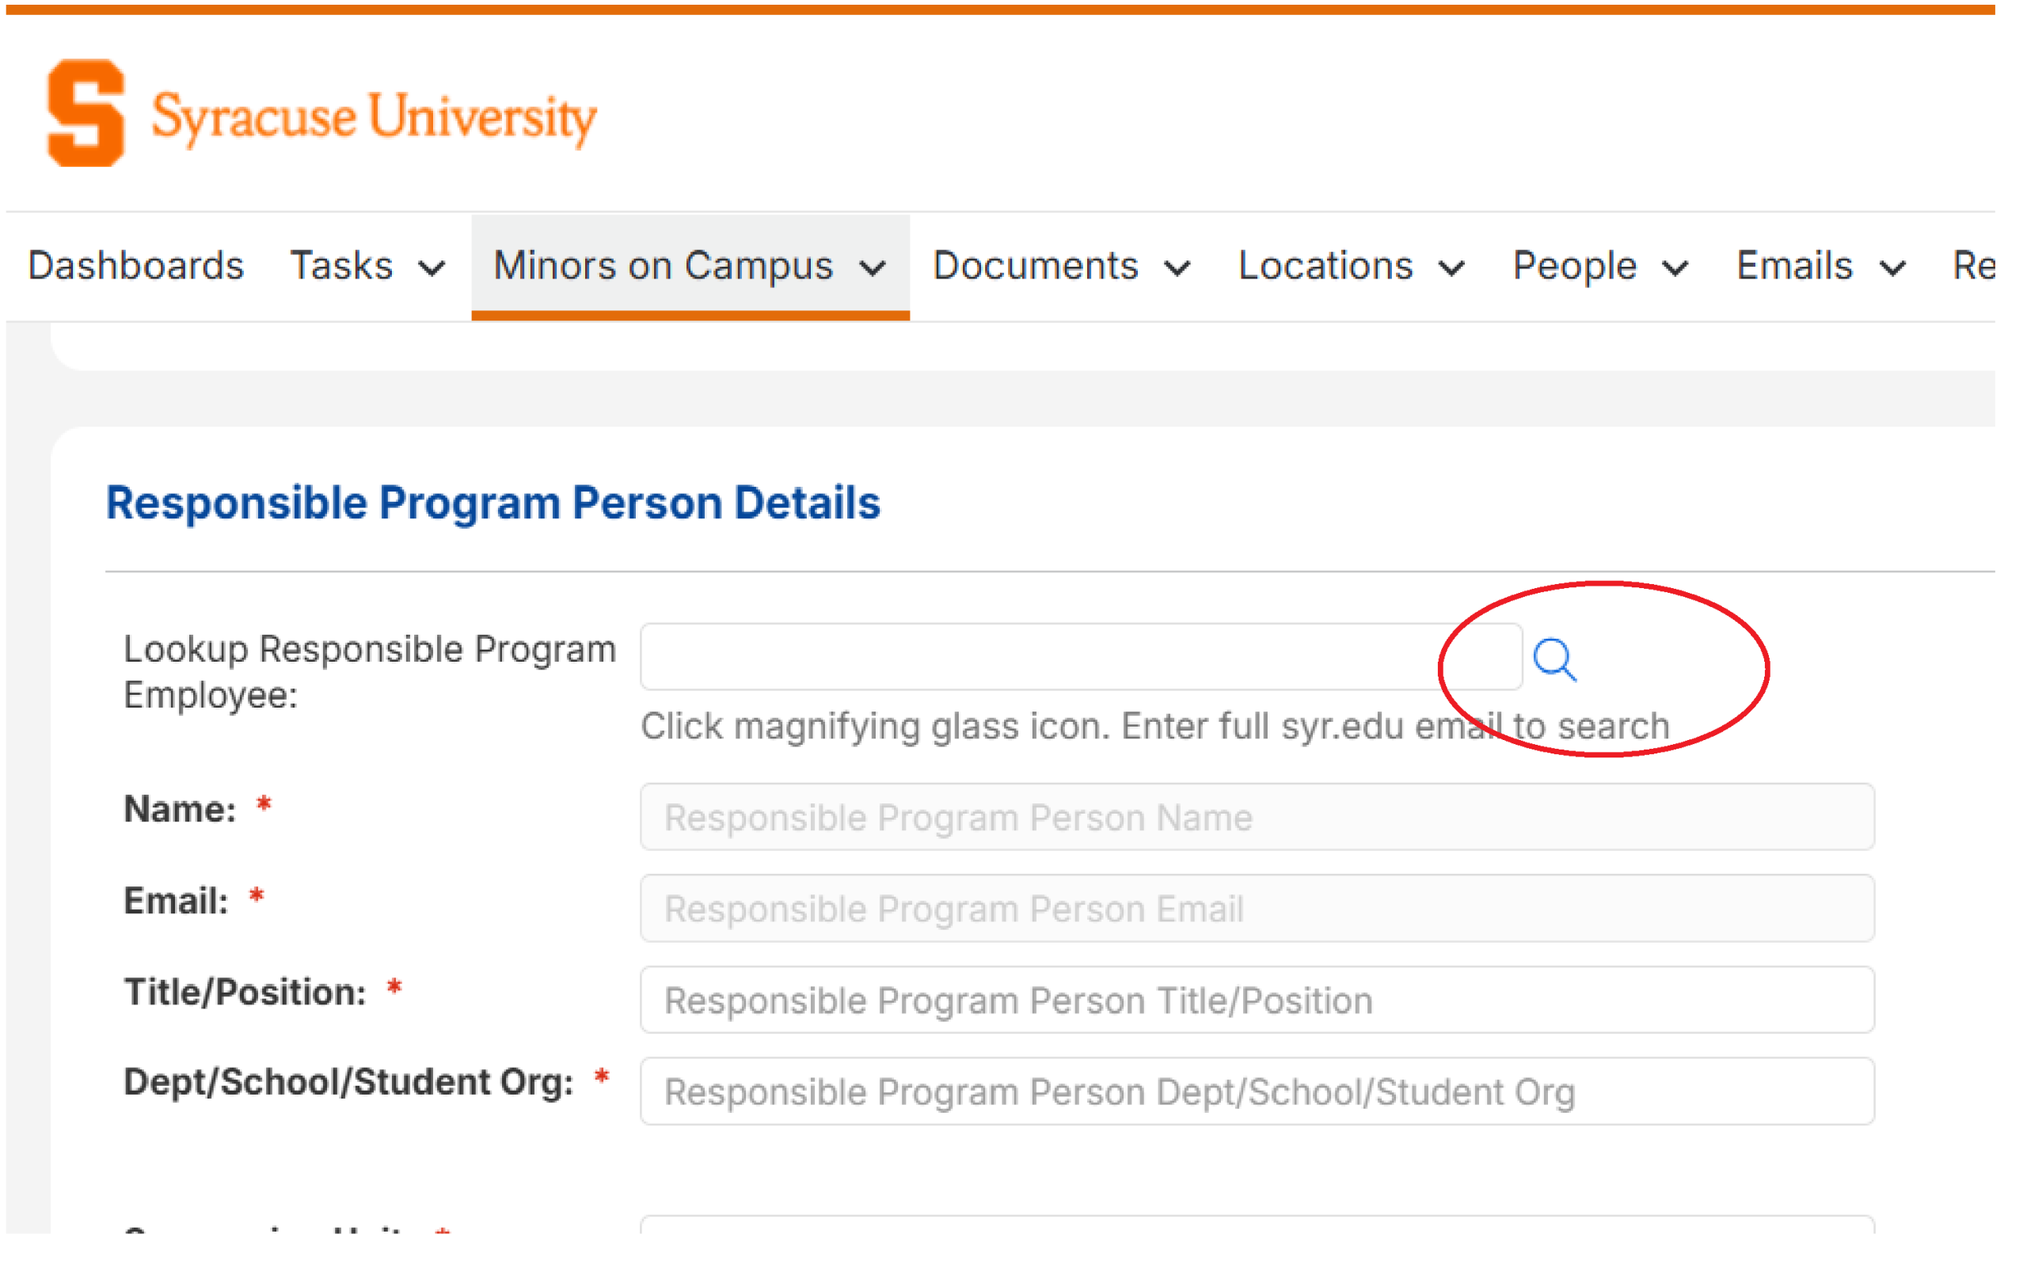Click the chevron next to Documents

point(1177,268)
